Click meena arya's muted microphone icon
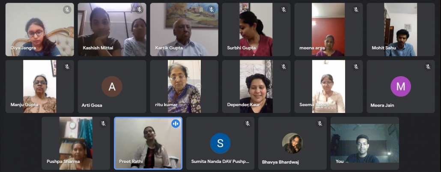This screenshot has width=441, height=172. click(x=356, y=10)
